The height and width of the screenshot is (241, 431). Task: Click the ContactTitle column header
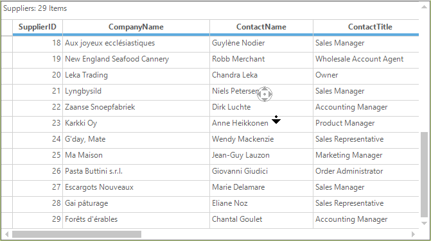[x=366, y=27]
